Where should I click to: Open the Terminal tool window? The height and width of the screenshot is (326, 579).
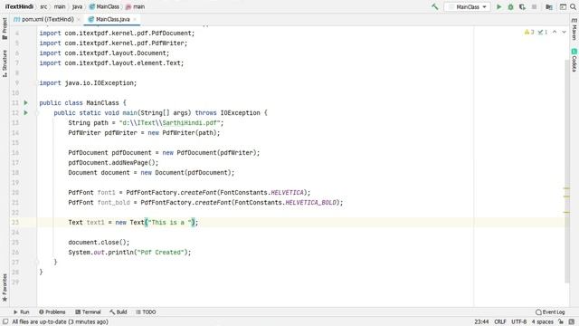(x=88, y=312)
